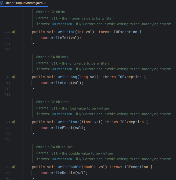Place cursor on bout.writeFloat(val); call
176x180 pixels.
[x=63, y=128]
